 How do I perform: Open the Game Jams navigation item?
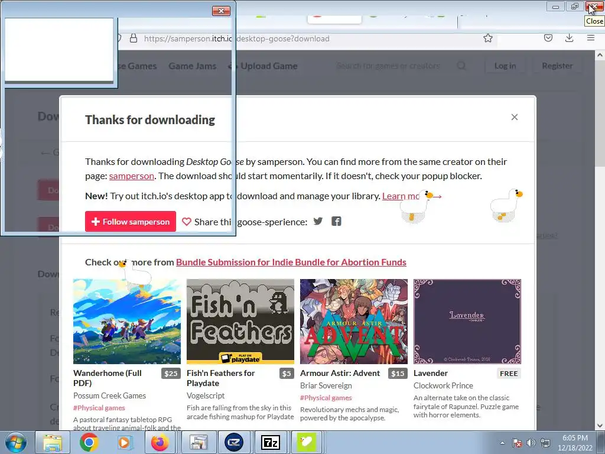pos(192,66)
